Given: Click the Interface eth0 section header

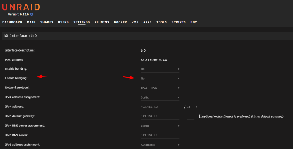Looking at the screenshot, I should coord(147,36).
